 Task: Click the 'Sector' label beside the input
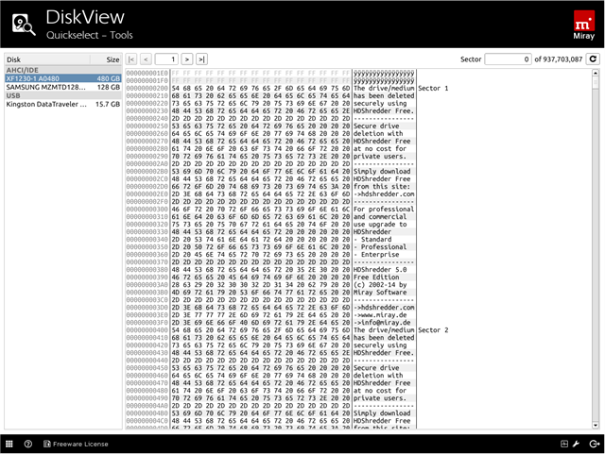471,59
